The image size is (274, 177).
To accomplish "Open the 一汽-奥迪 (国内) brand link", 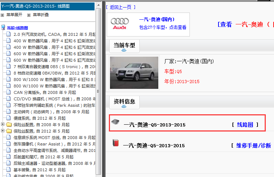I will tap(157, 19).
